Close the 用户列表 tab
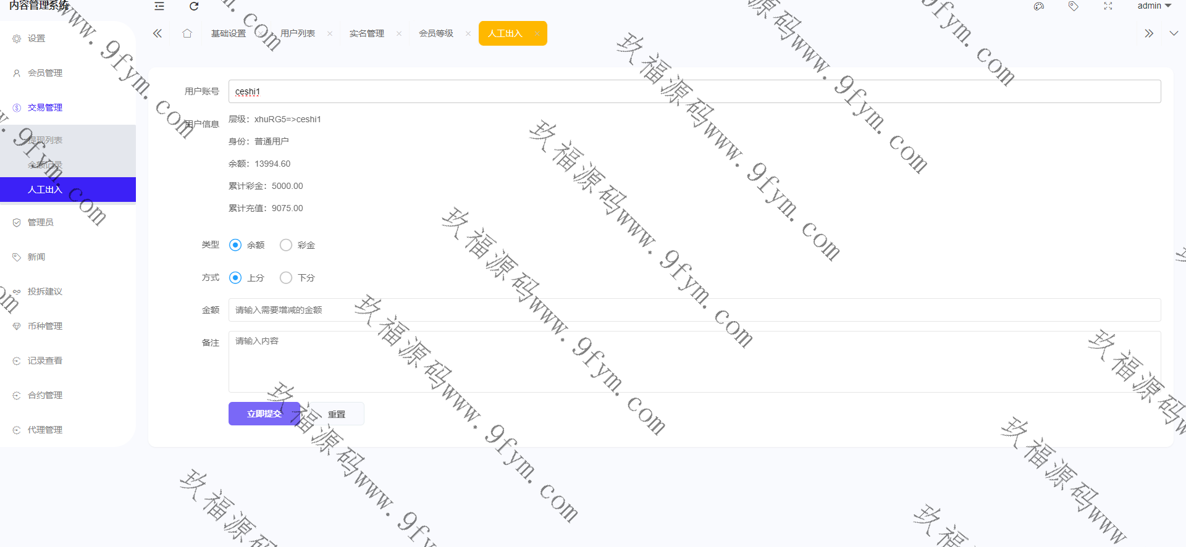The image size is (1186, 547). point(330,34)
